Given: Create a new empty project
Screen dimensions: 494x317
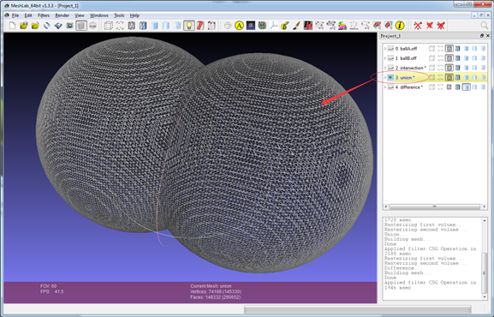Looking at the screenshot, I should (x=12, y=26).
